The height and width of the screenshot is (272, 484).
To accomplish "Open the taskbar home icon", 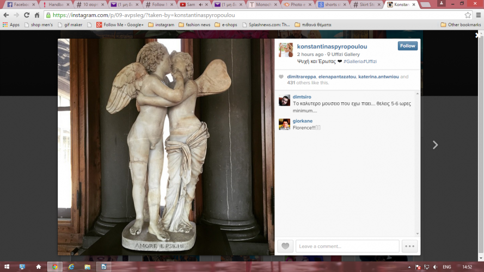I will click(x=39, y=267).
